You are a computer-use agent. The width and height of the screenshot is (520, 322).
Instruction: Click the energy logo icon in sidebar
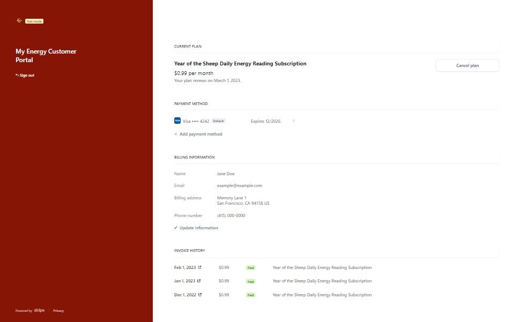pyautogui.click(x=19, y=21)
